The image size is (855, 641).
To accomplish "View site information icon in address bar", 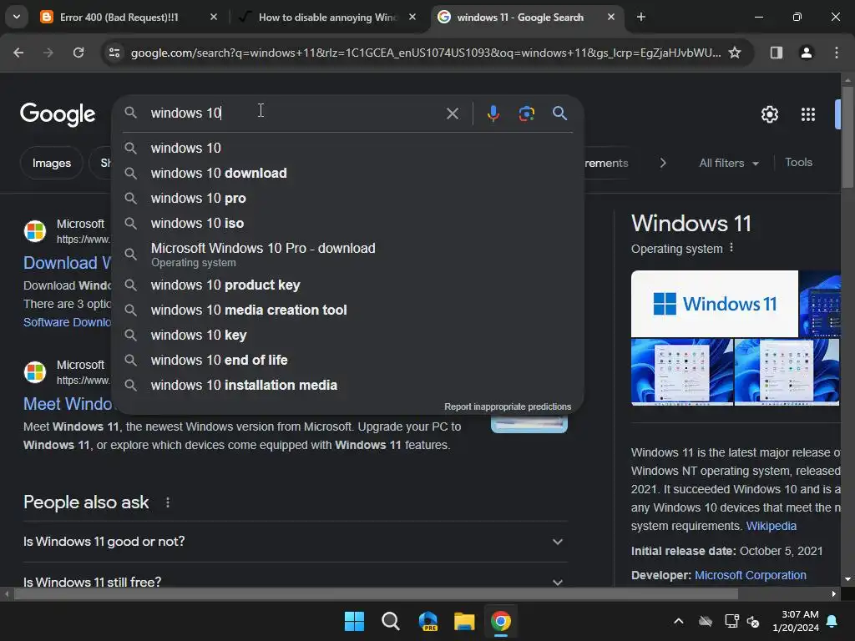I will pos(114,53).
